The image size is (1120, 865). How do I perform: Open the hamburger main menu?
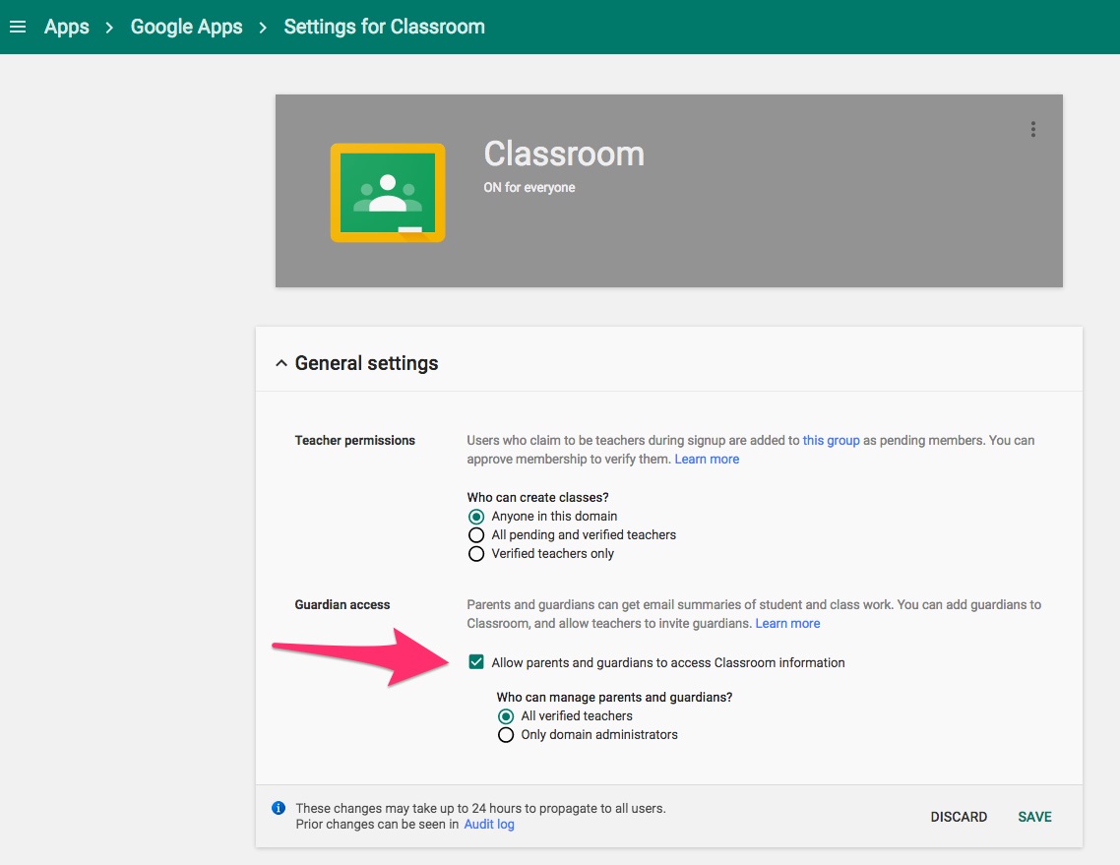[18, 27]
